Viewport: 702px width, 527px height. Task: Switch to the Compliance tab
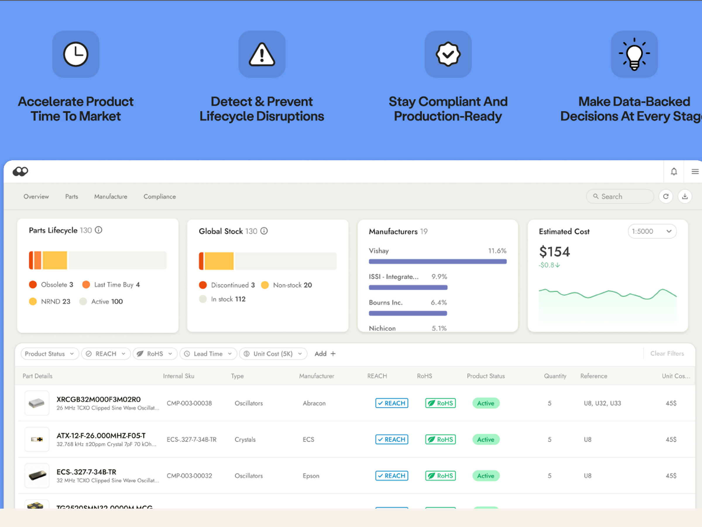(160, 196)
